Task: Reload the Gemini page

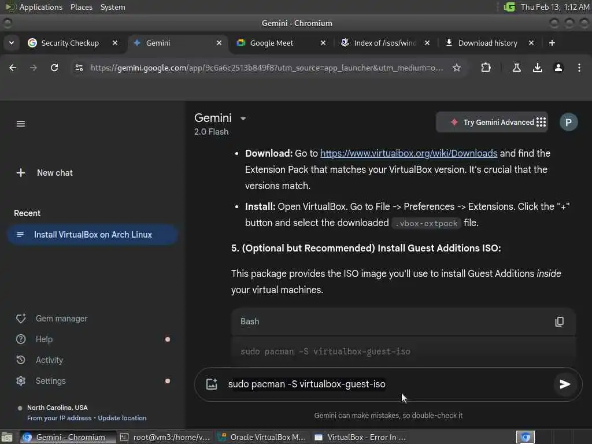Action: [54, 68]
